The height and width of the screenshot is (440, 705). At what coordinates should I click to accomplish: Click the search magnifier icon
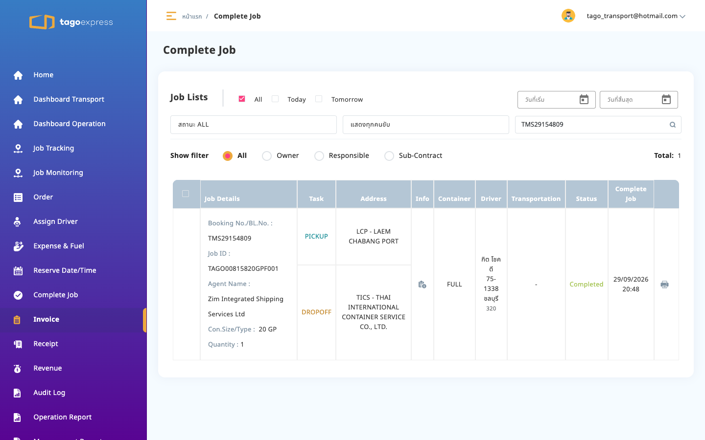coord(673,125)
